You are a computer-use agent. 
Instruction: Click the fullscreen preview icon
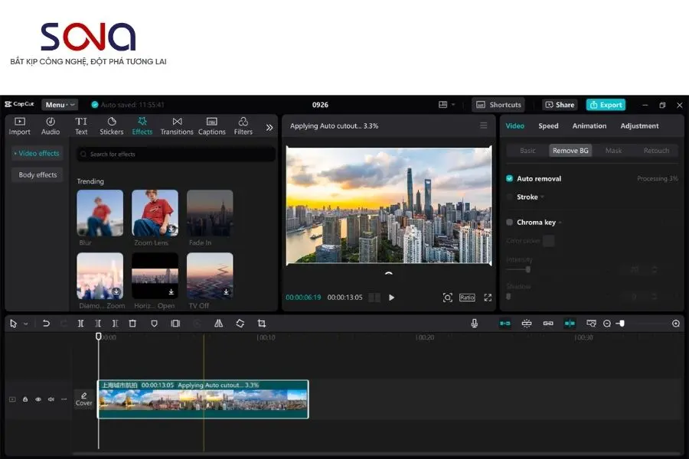[488, 298]
